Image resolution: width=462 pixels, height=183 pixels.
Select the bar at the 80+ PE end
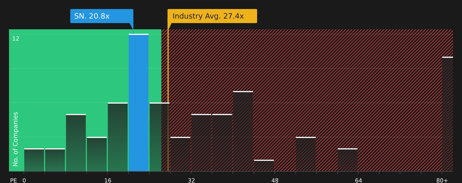(x=448, y=114)
